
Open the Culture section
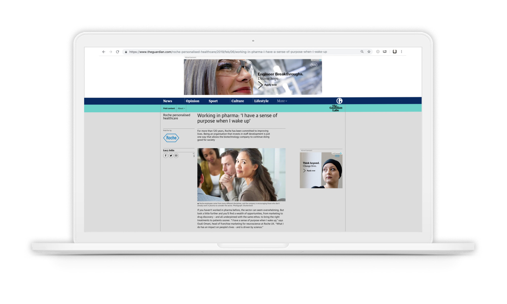(238, 101)
